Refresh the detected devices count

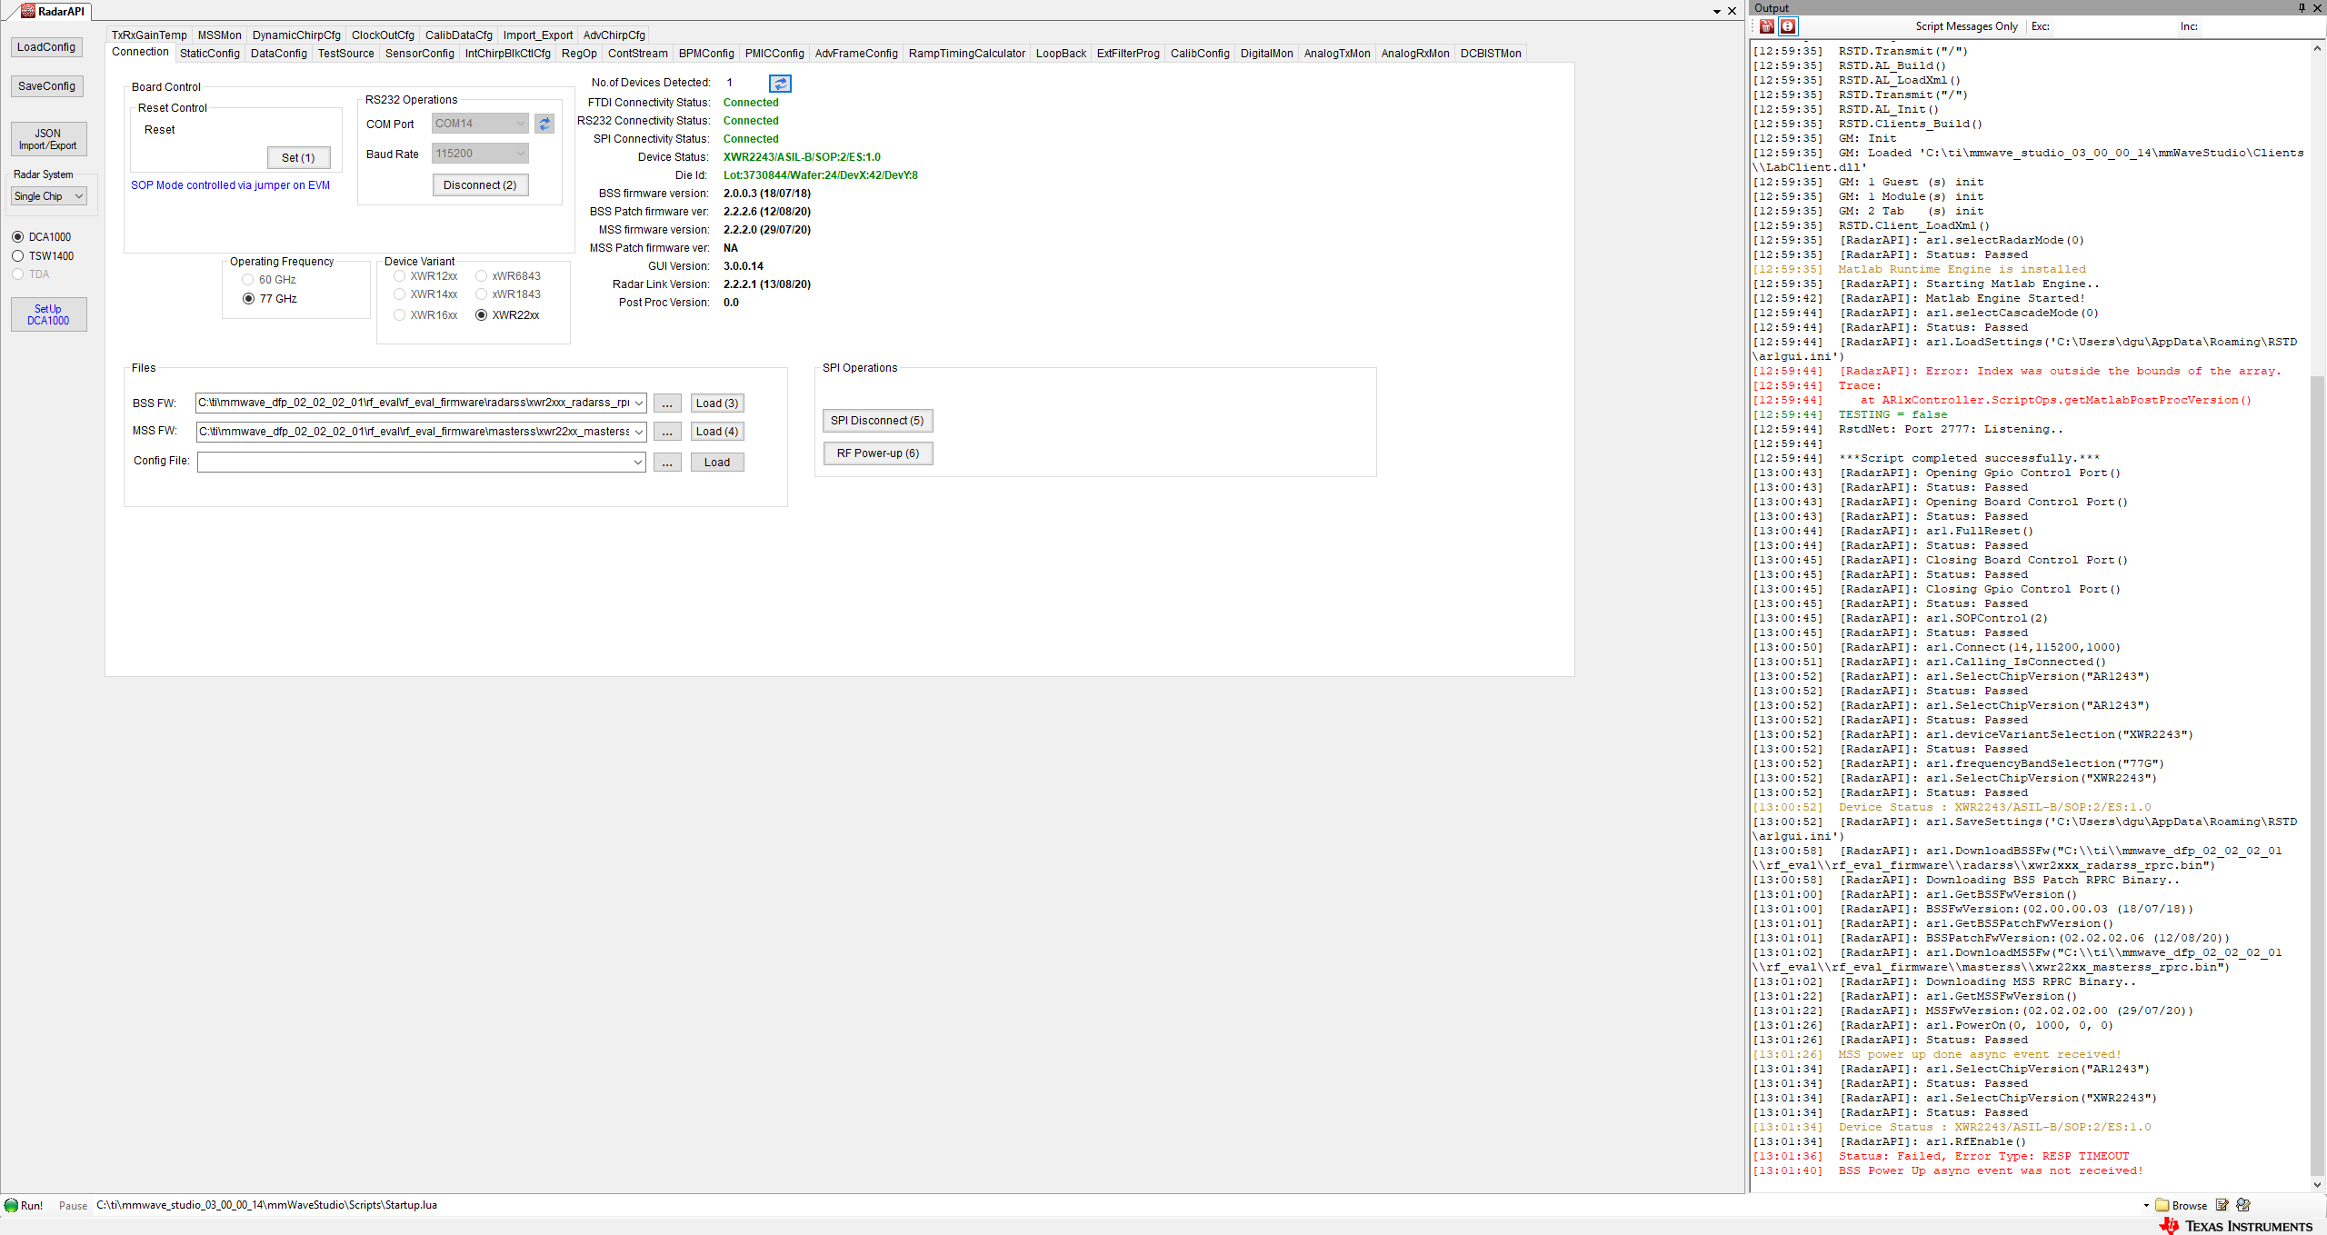tap(780, 84)
